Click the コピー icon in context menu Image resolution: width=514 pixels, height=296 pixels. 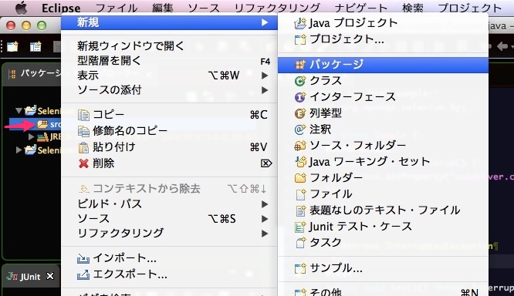pos(83,115)
